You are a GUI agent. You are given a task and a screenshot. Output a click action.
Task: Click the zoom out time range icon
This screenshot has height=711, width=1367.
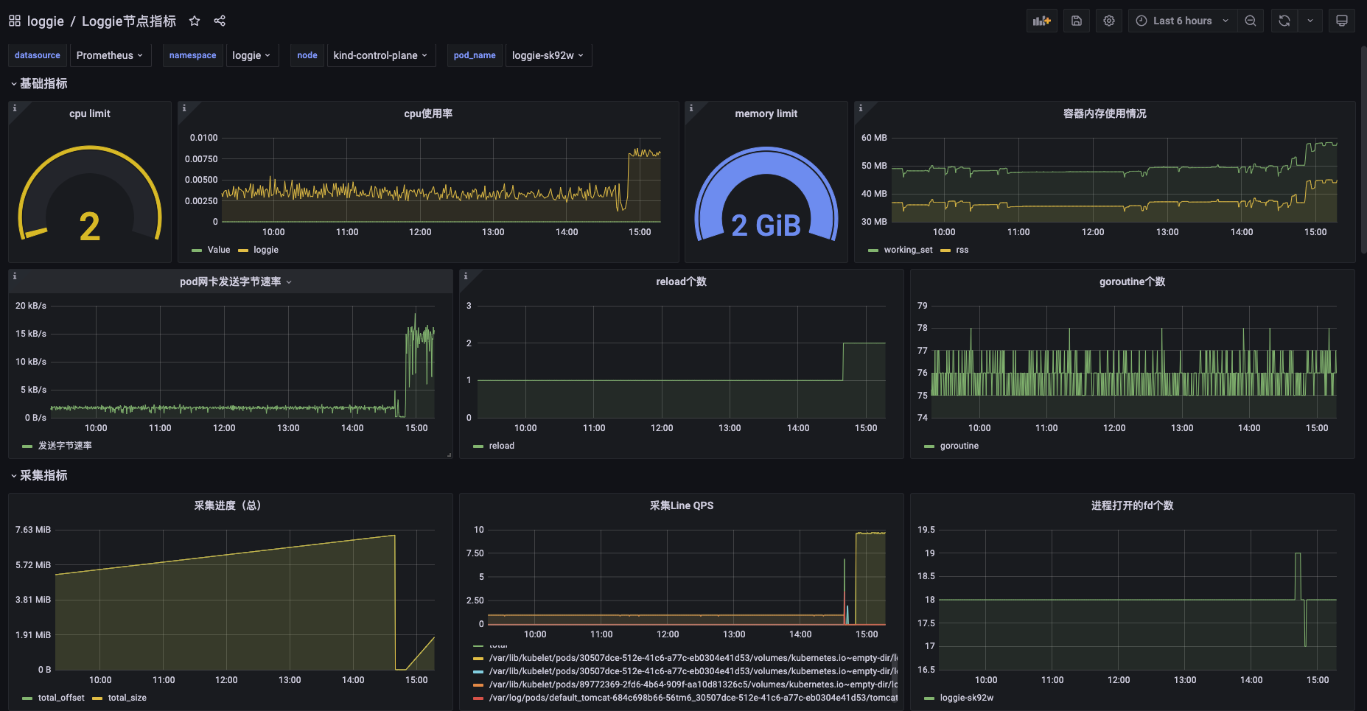1250,20
